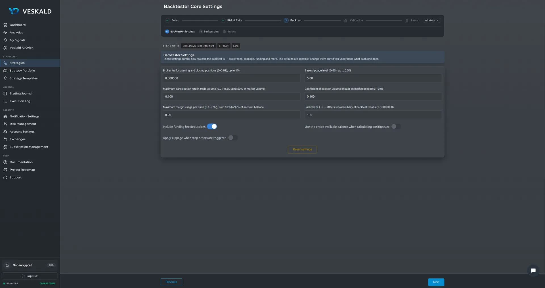Click the ETH Long 2h Trend strategy tag

pyautogui.click(x=198, y=46)
